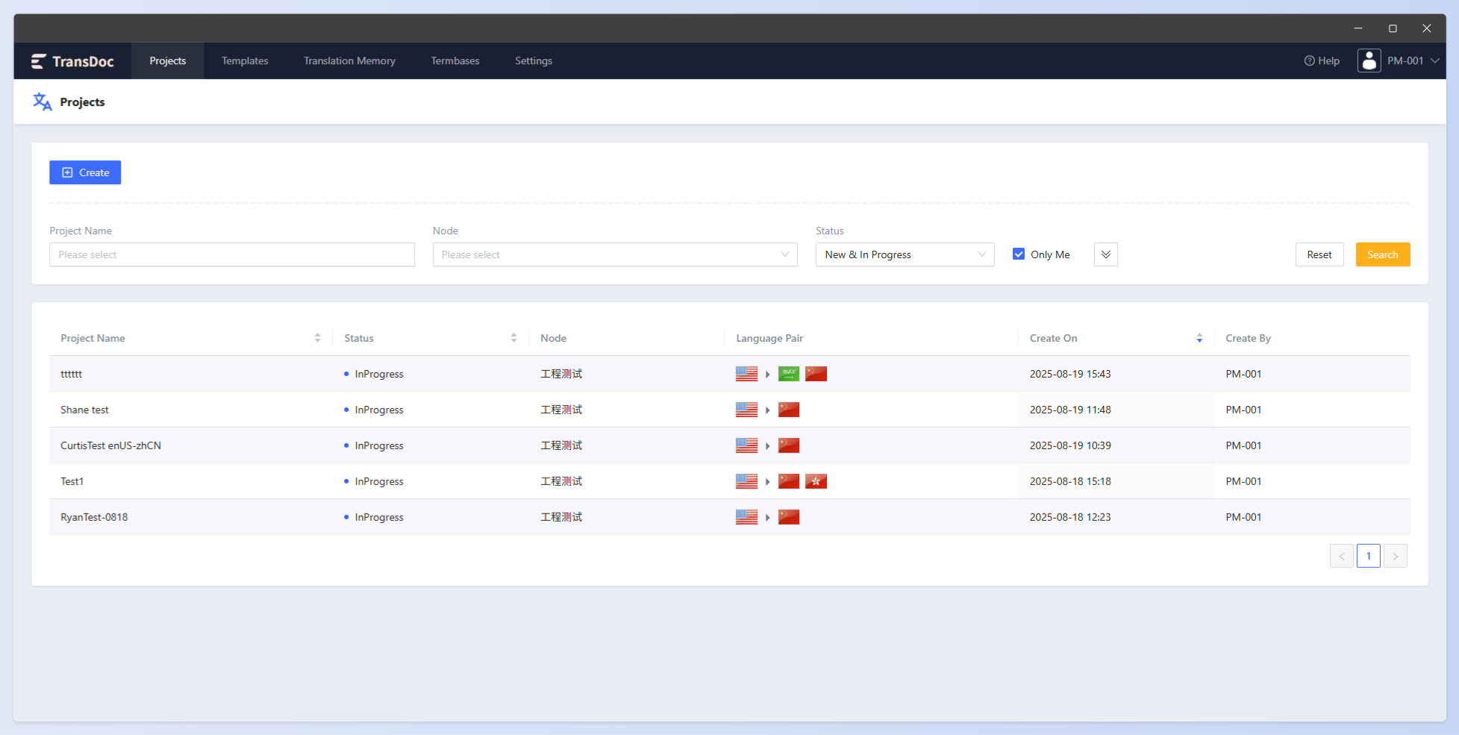Expand more filters with double-chevron button

point(1105,254)
